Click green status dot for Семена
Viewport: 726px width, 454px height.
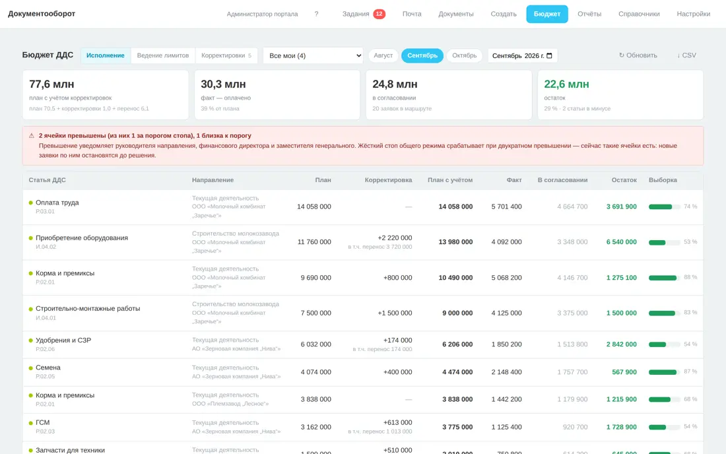click(30, 368)
